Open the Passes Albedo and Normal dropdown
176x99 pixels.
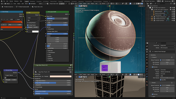167,72
